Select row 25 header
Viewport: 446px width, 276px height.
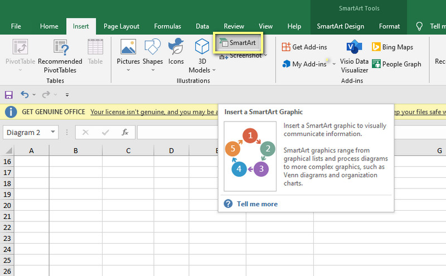tap(7, 260)
